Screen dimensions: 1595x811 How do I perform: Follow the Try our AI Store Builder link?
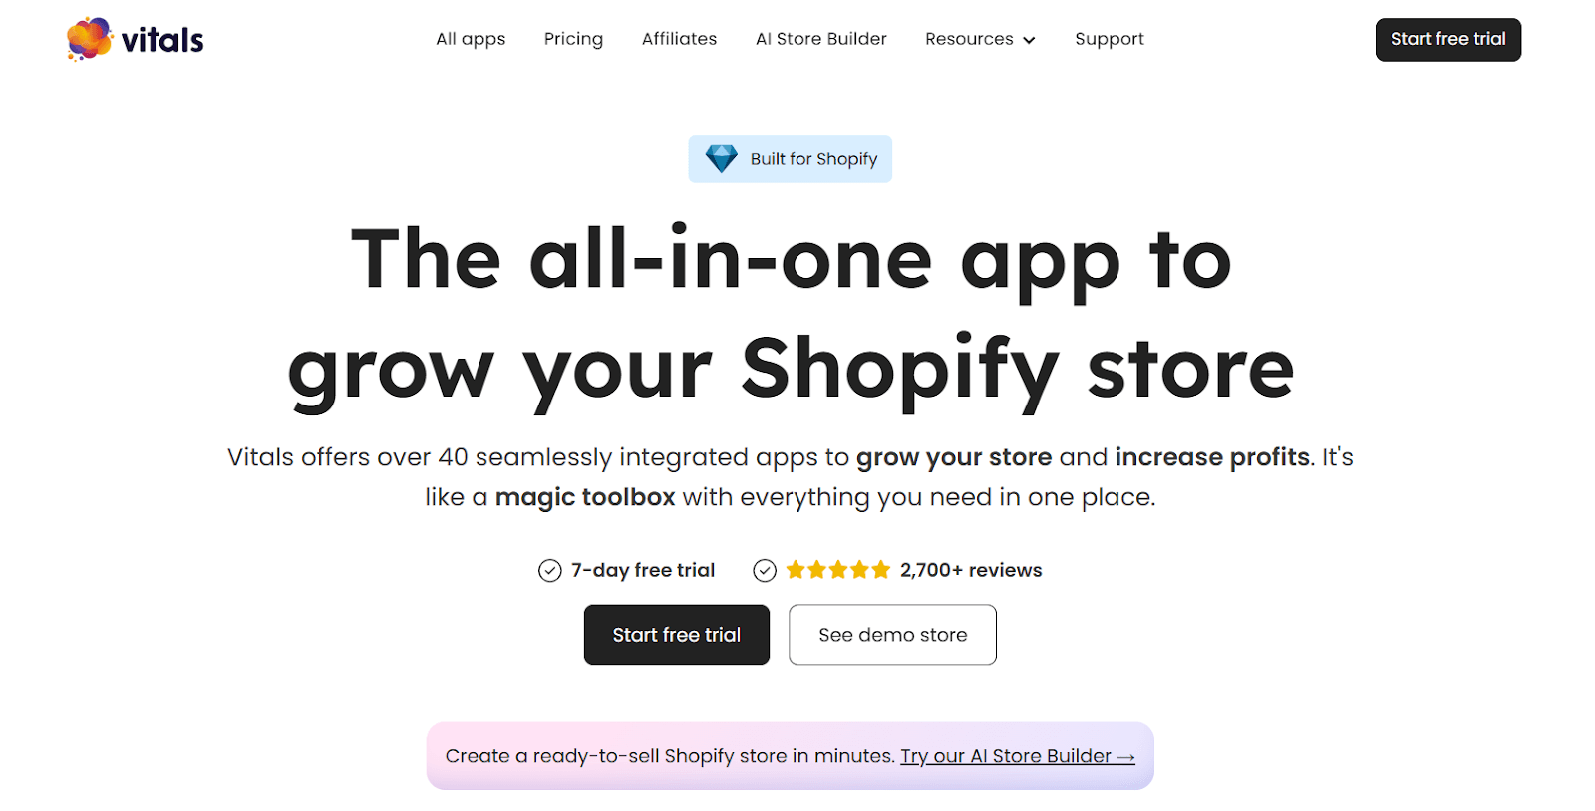coord(1005,756)
